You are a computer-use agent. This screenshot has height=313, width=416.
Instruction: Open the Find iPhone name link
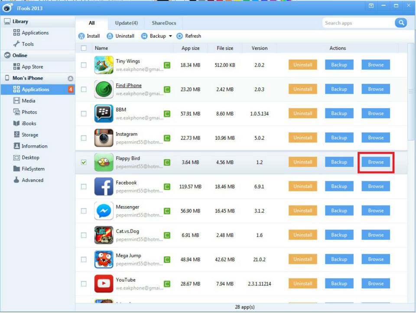point(129,85)
